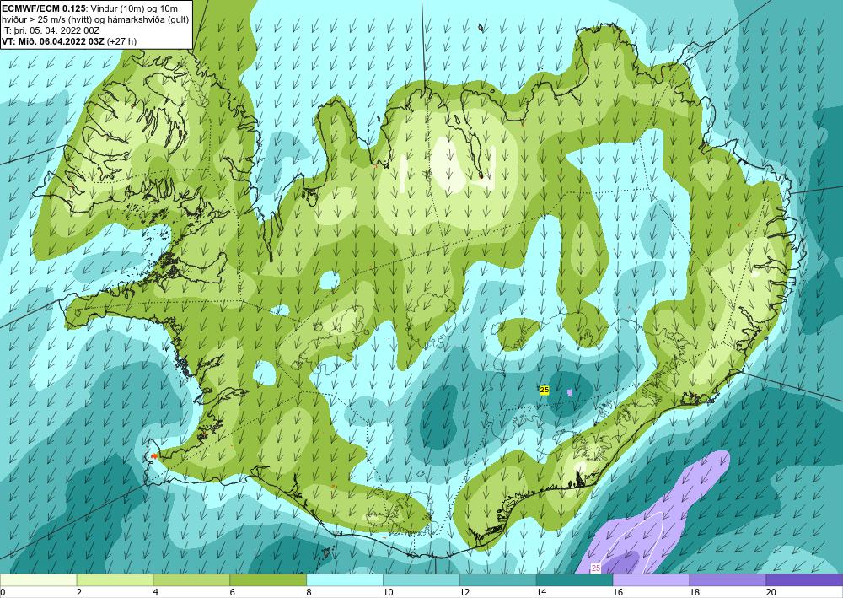Click the '6' legend scale label
This screenshot has height=598, width=843.
[x=233, y=592]
